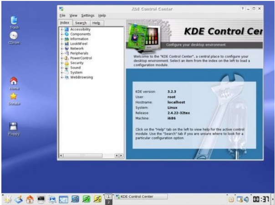Switch to virtual desktop 2
This screenshot has height=205, width=275.
108,202
